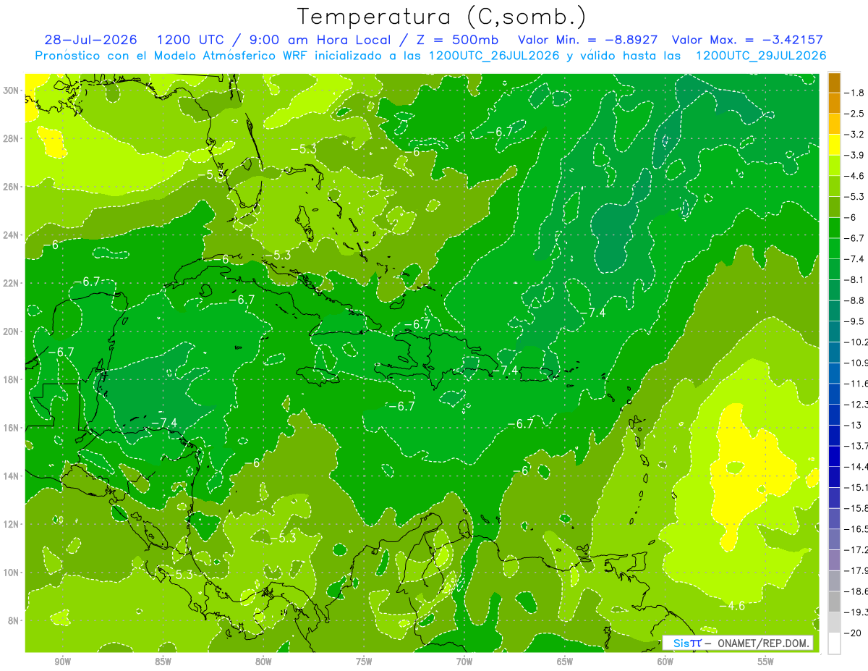Image resolution: width=868 pixels, height=671 pixels.
Task: Click the '24N' latitude axis label
Action: point(11,235)
